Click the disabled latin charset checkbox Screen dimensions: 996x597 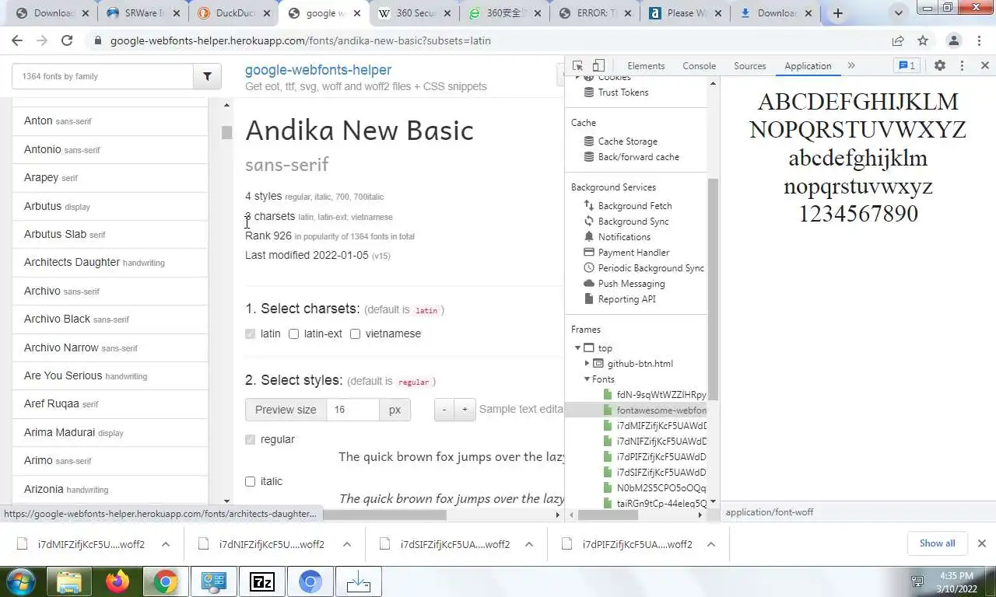250,333
